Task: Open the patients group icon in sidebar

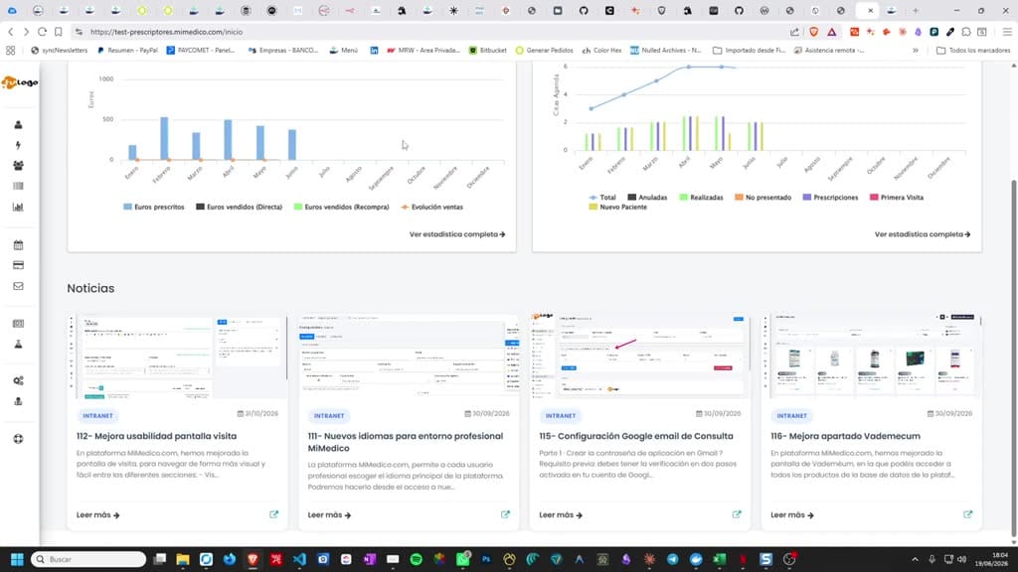Action: pos(18,166)
